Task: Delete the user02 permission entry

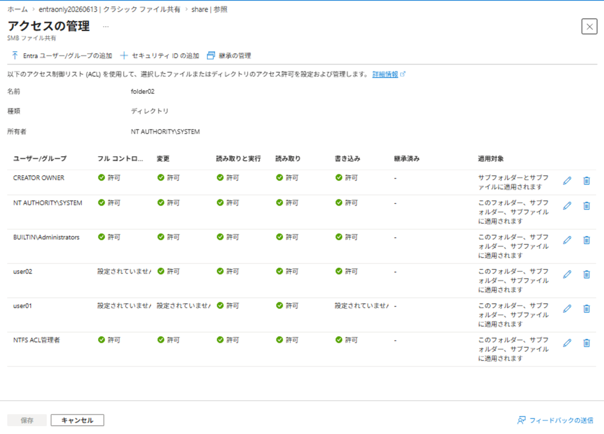Action: point(586,274)
